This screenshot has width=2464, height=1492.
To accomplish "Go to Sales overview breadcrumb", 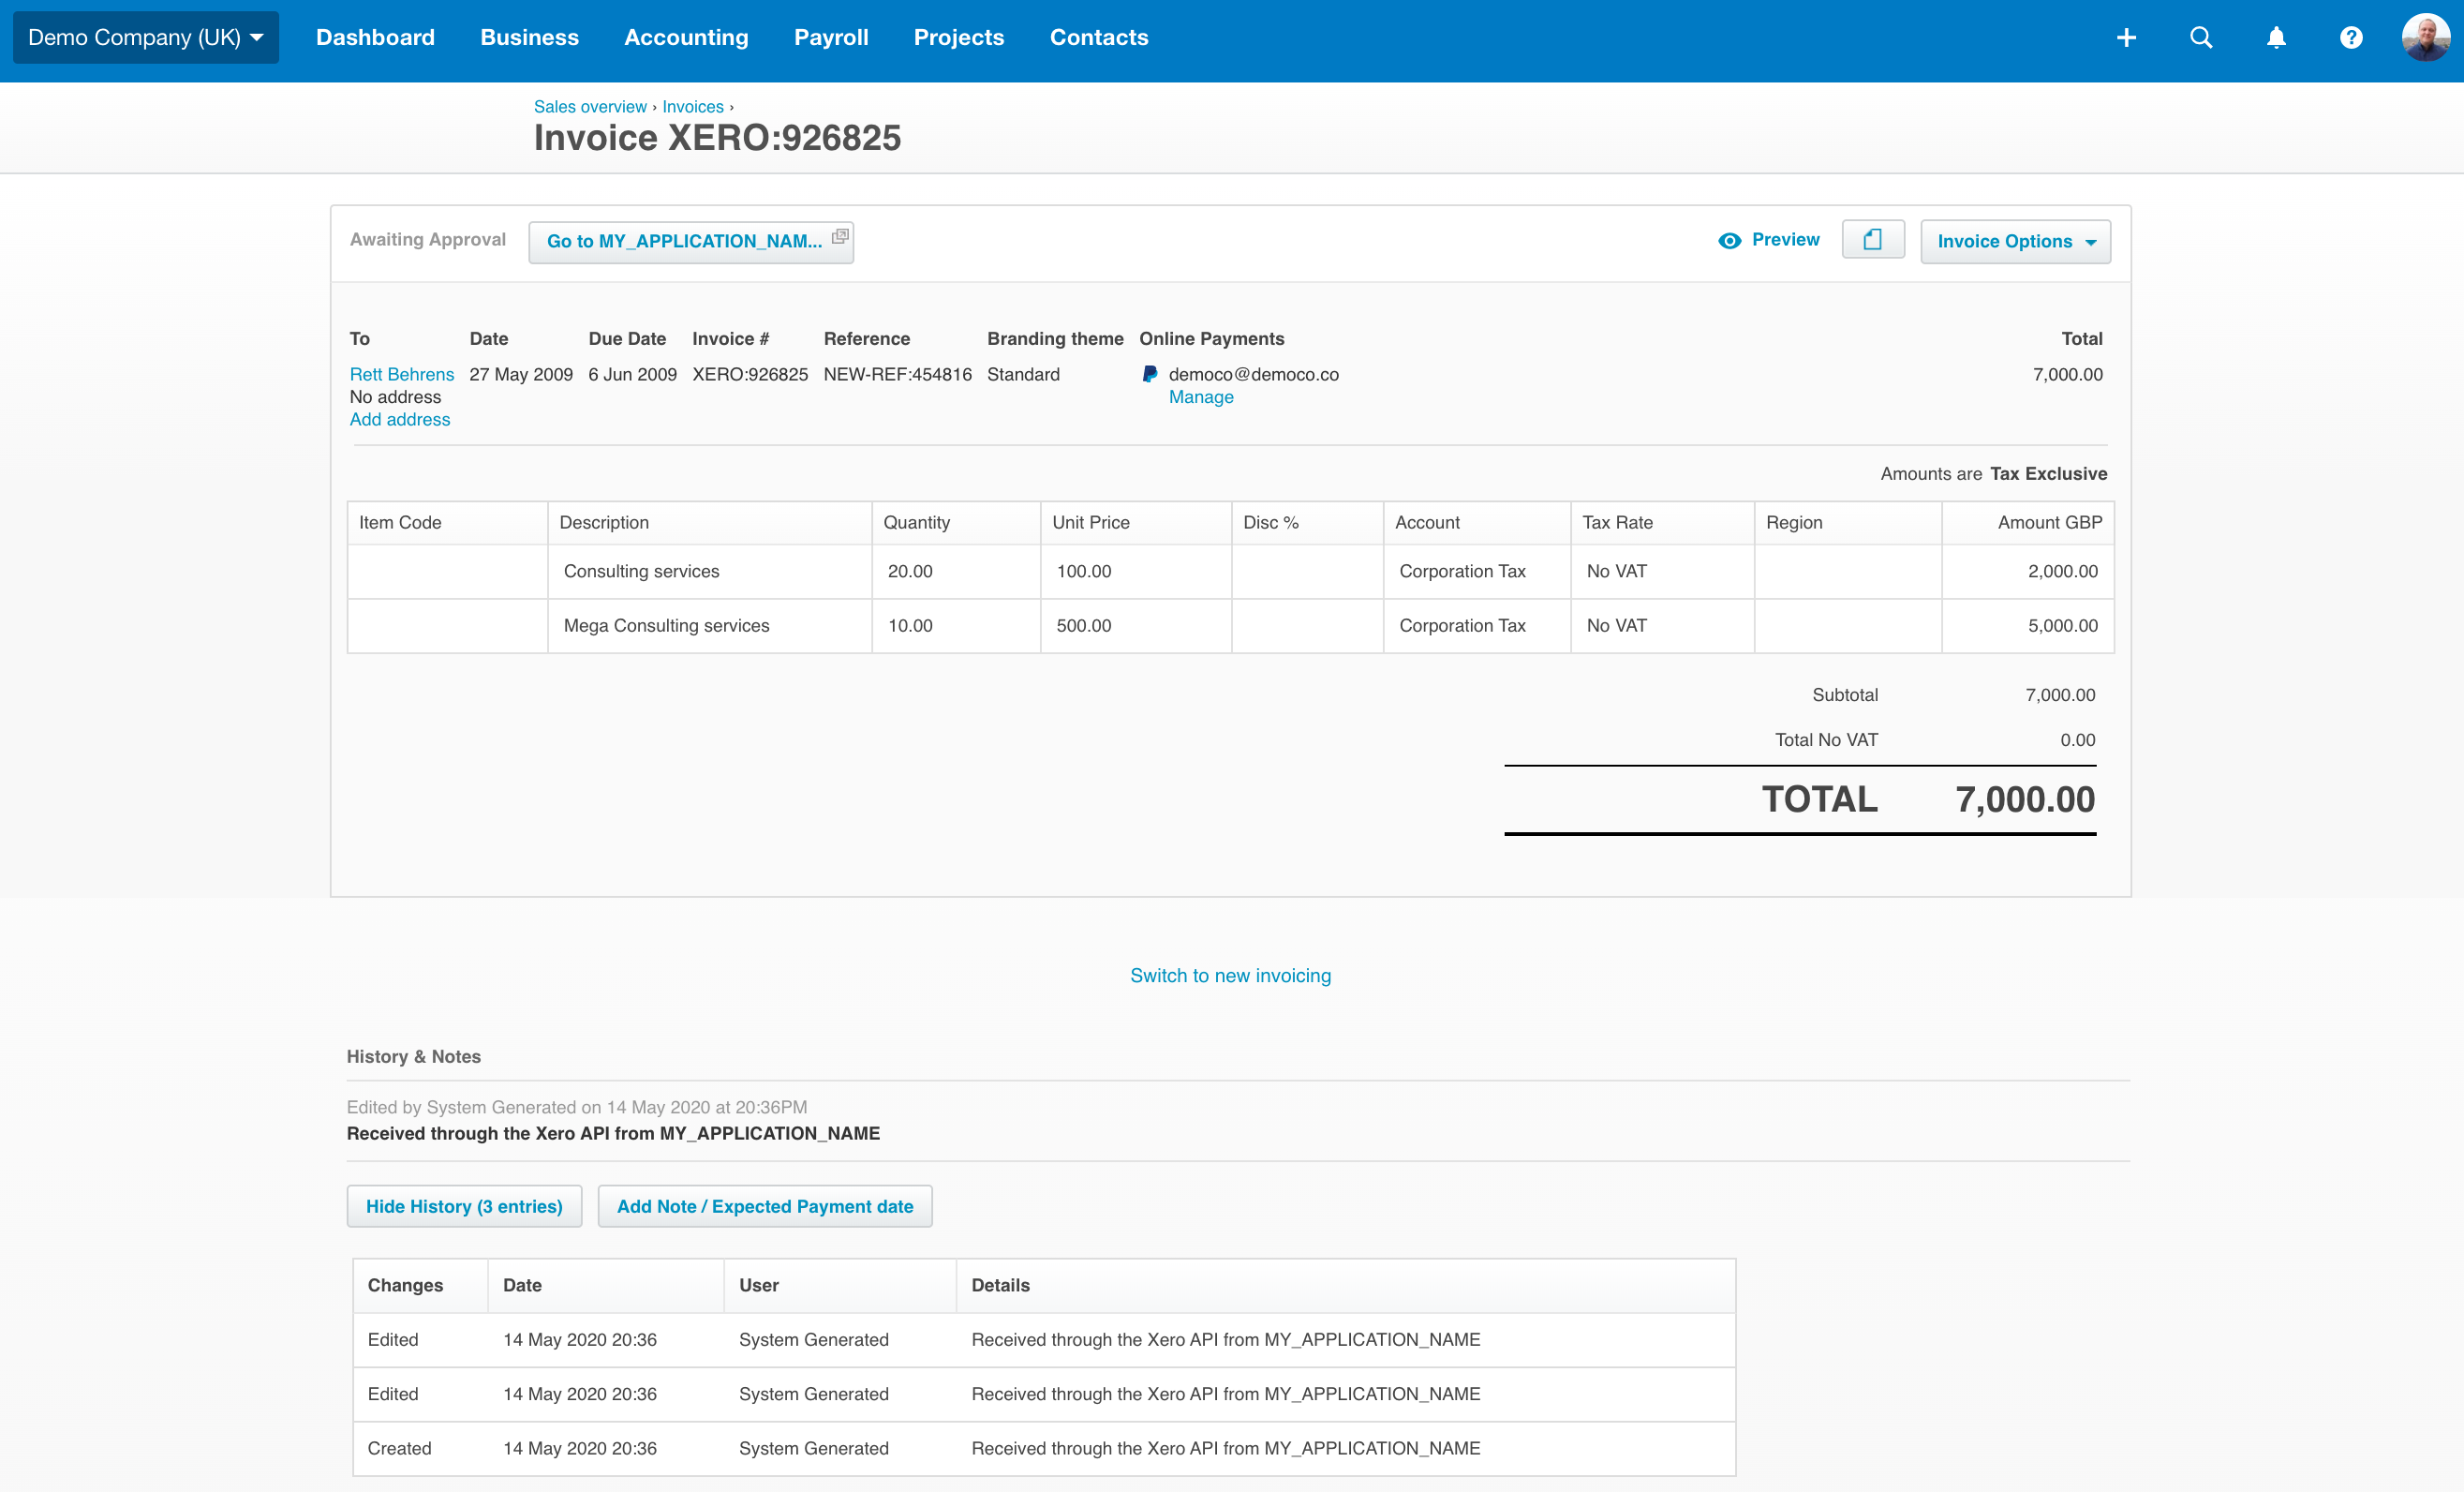I will pyautogui.click(x=590, y=107).
